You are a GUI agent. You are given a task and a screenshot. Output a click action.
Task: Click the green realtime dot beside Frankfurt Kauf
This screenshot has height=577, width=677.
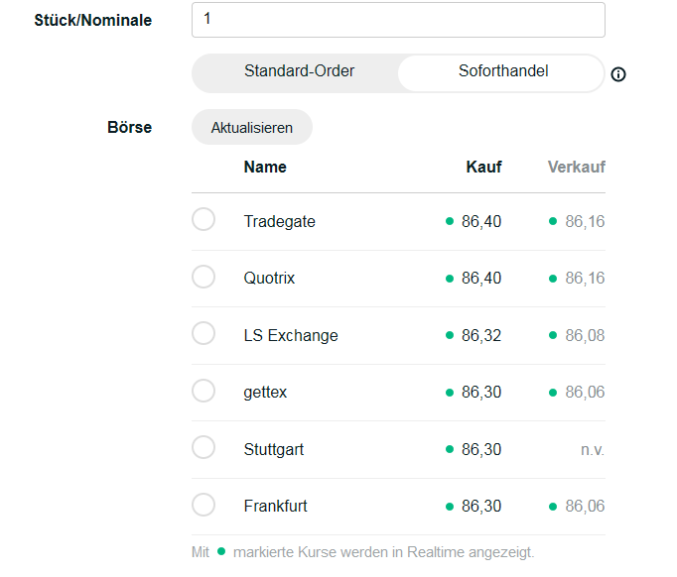point(450,507)
